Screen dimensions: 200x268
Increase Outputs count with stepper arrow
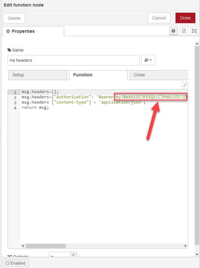click(73, 255)
